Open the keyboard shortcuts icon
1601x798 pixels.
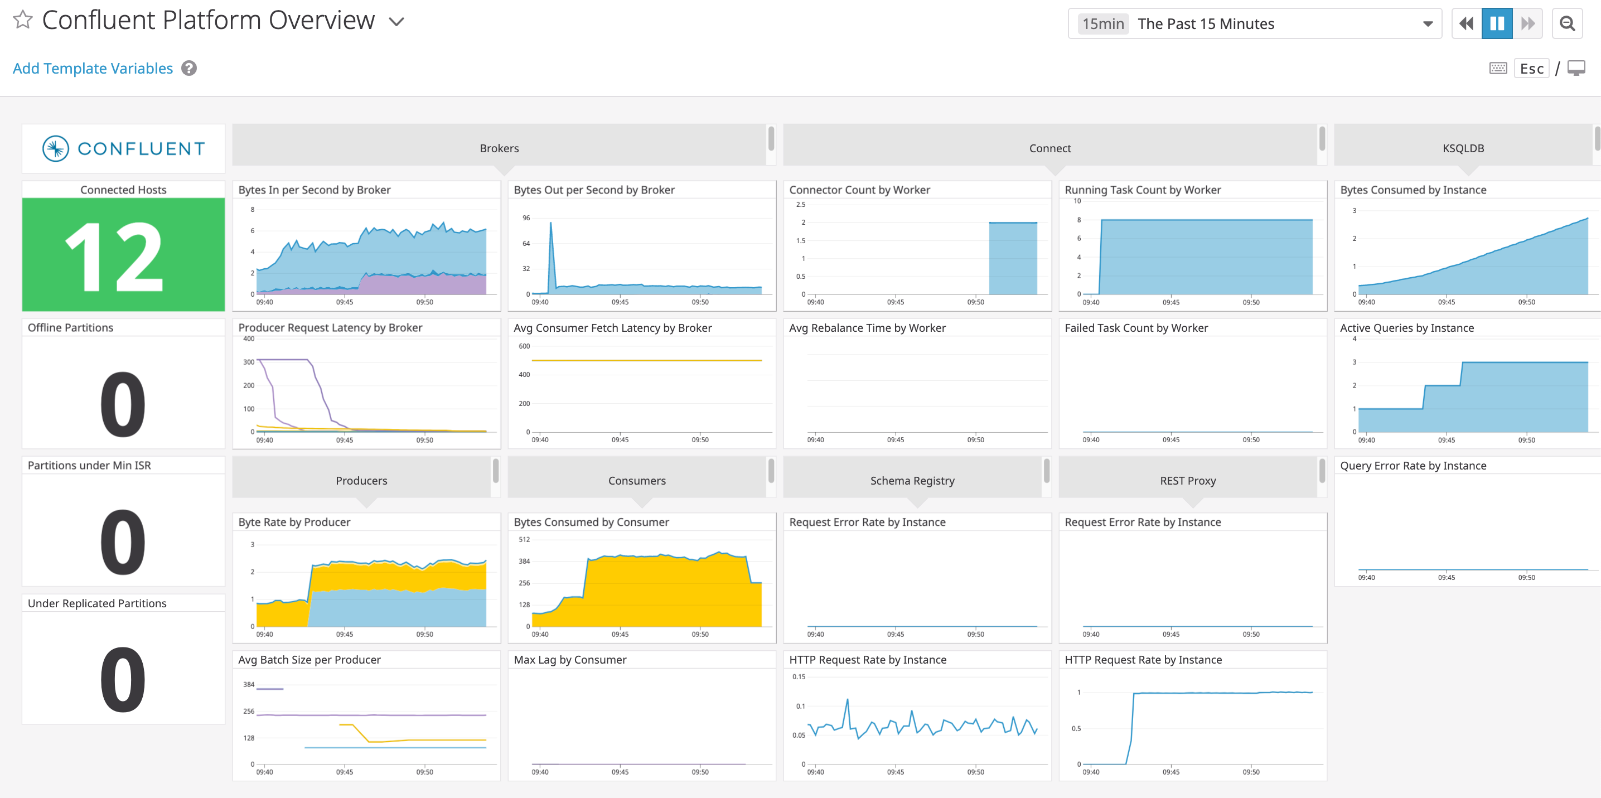pos(1498,67)
